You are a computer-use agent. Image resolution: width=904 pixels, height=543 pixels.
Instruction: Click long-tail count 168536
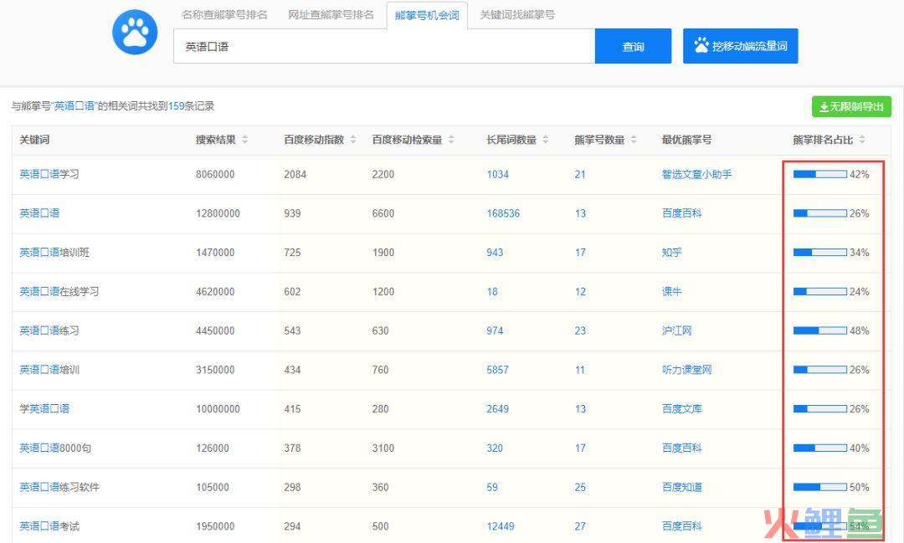tap(503, 213)
